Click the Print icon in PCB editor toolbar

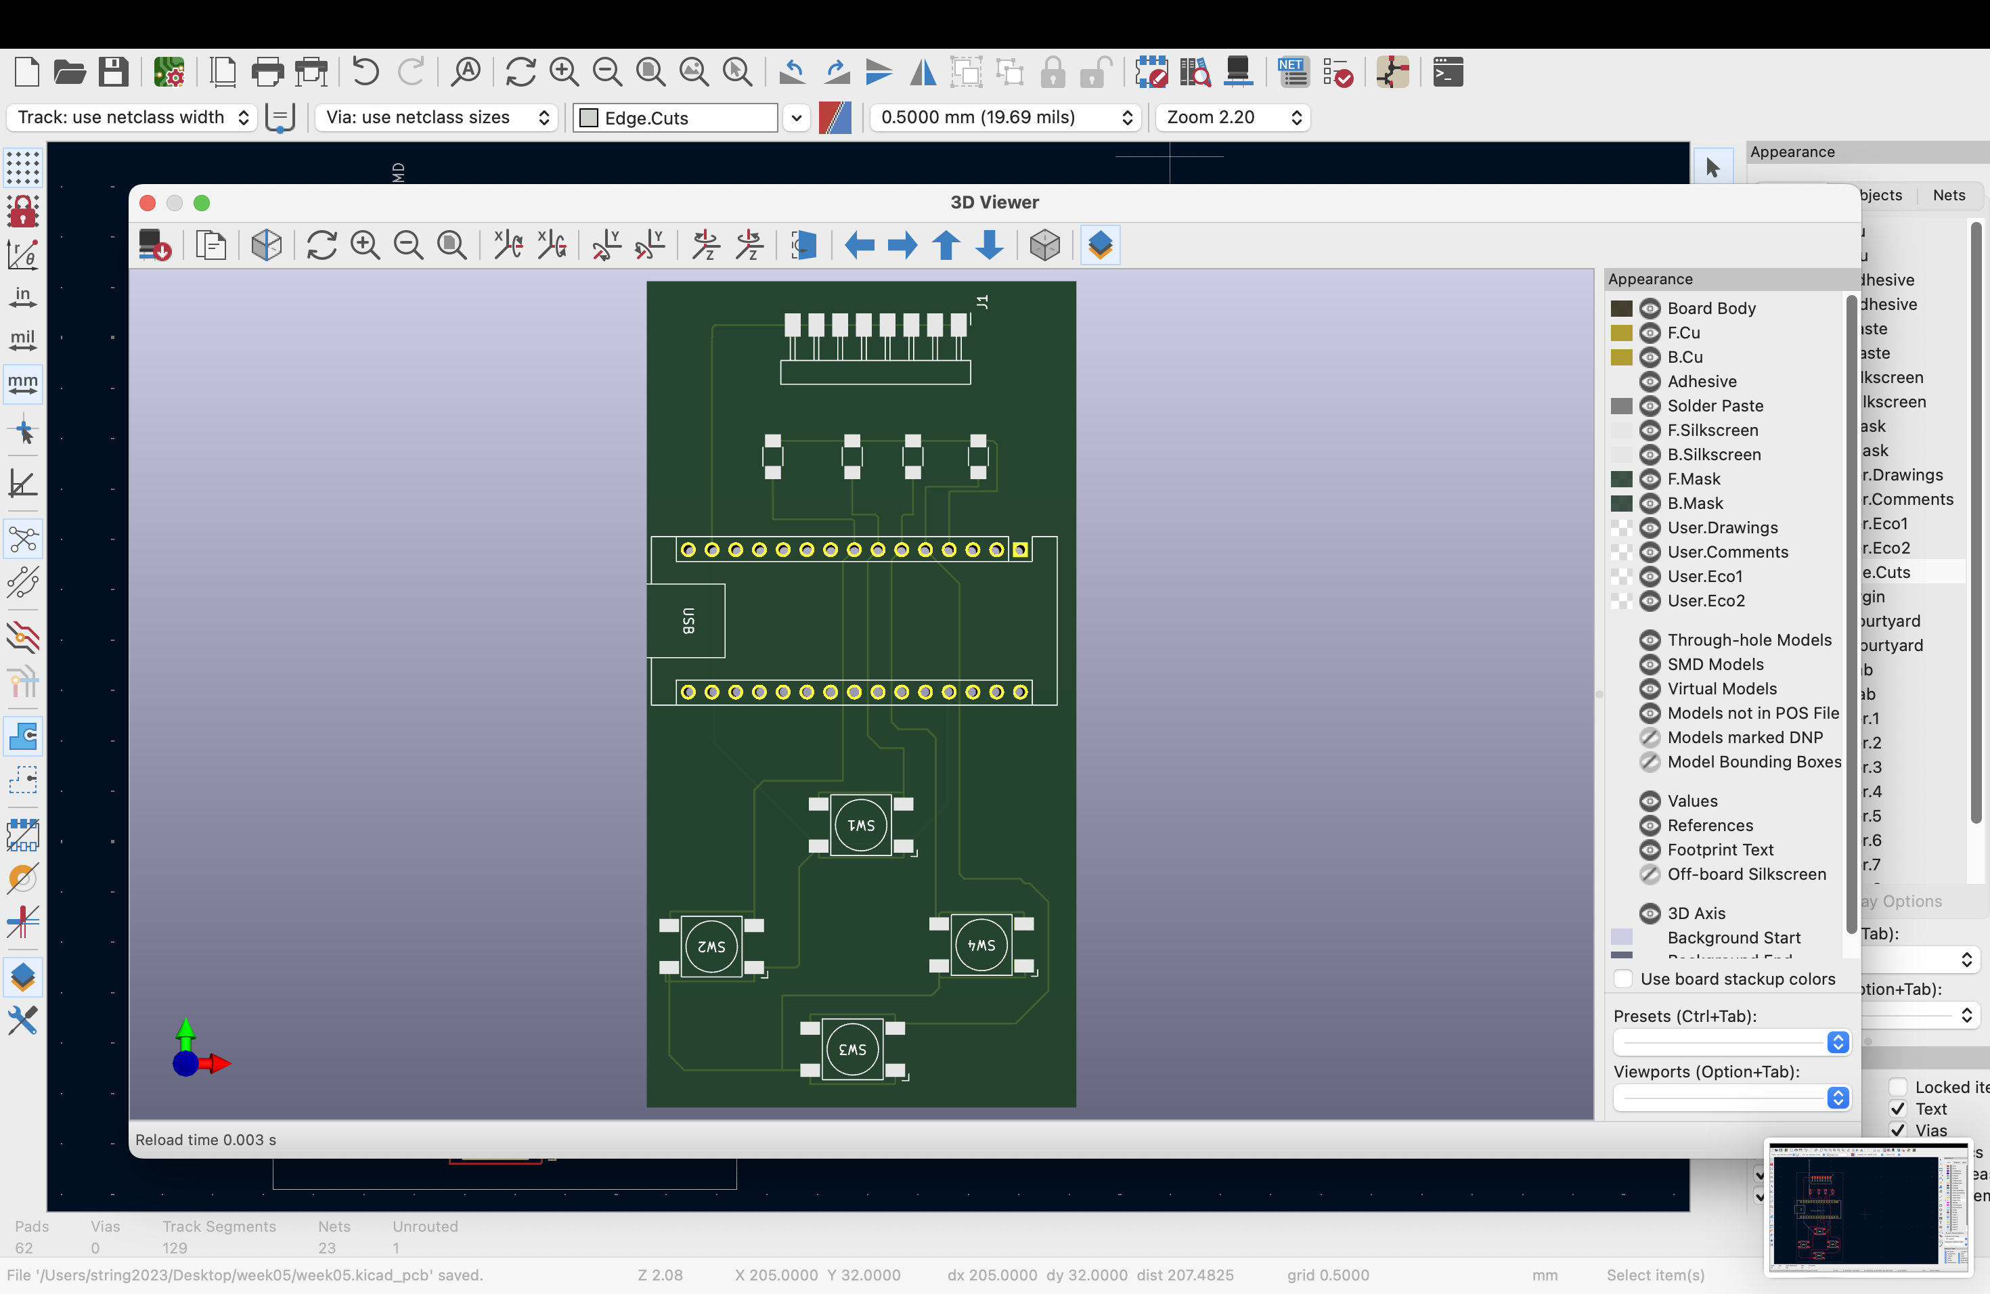(x=267, y=72)
